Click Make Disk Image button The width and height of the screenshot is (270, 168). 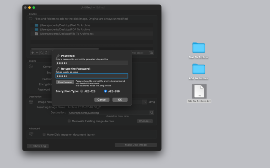[136, 145]
